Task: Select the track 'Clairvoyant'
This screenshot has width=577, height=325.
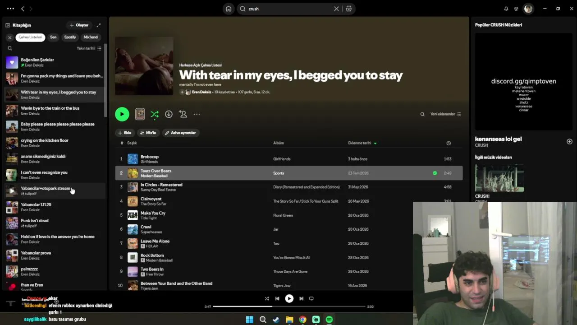Action: point(151,199)
